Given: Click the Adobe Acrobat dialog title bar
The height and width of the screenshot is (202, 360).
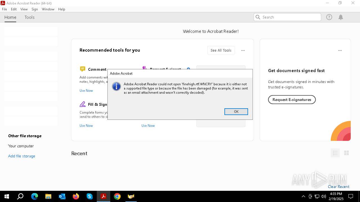Looking at the screenshot, I should click(x=180, y=74).
